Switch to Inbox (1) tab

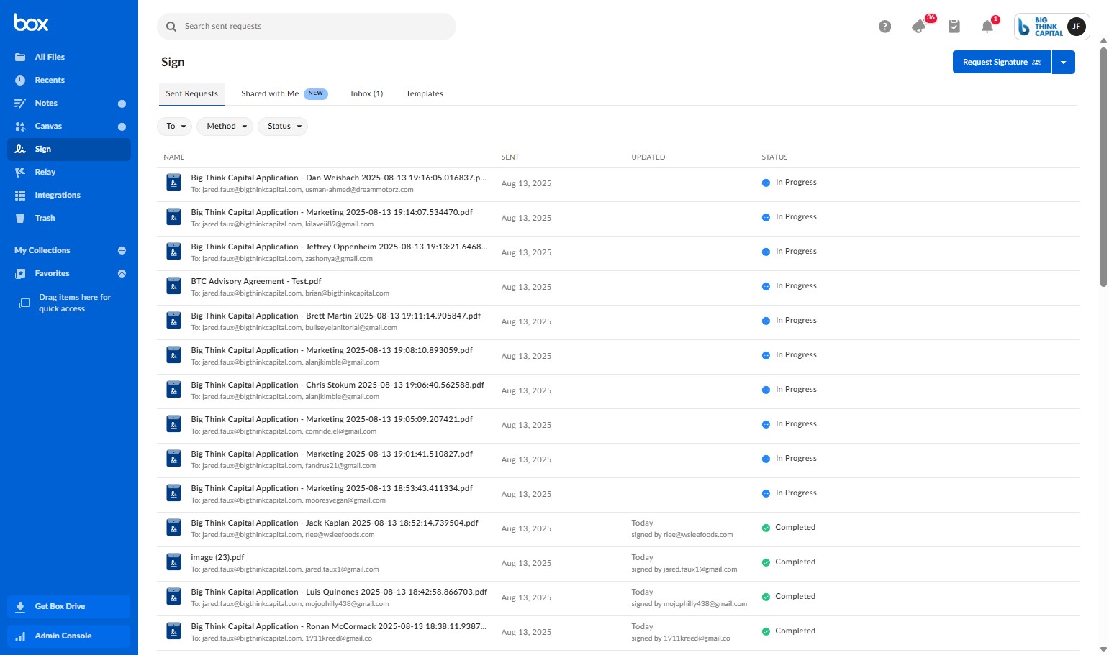click(x=367, y=93)
